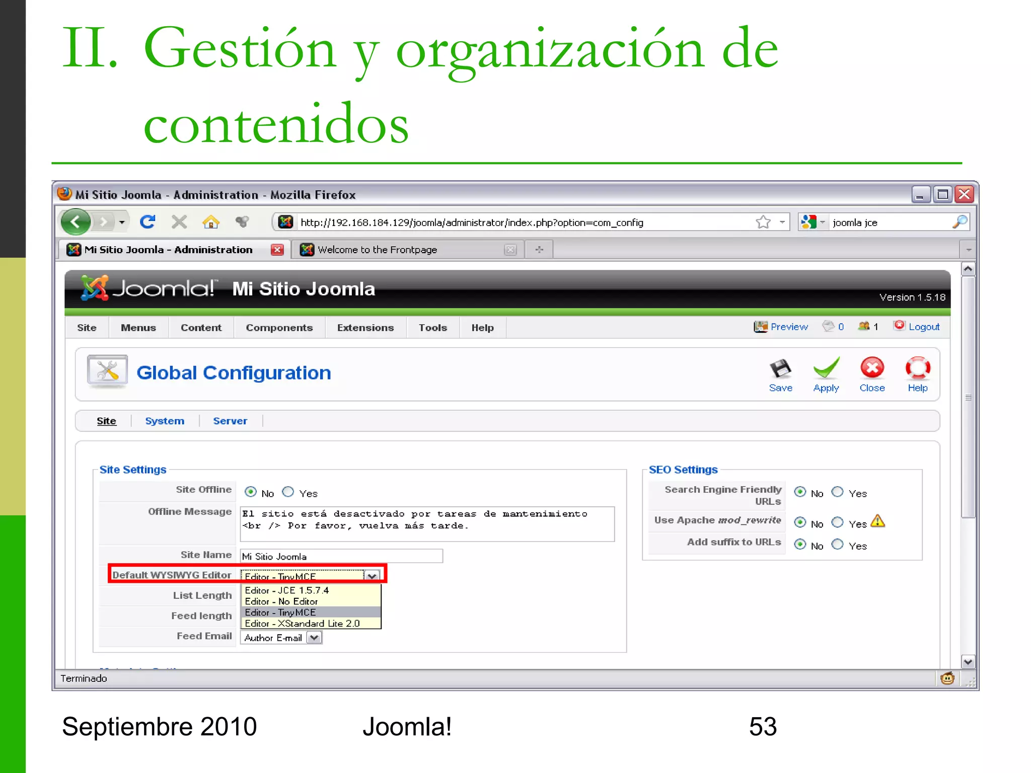Reload the page with refresh icon

click(148, 221)
